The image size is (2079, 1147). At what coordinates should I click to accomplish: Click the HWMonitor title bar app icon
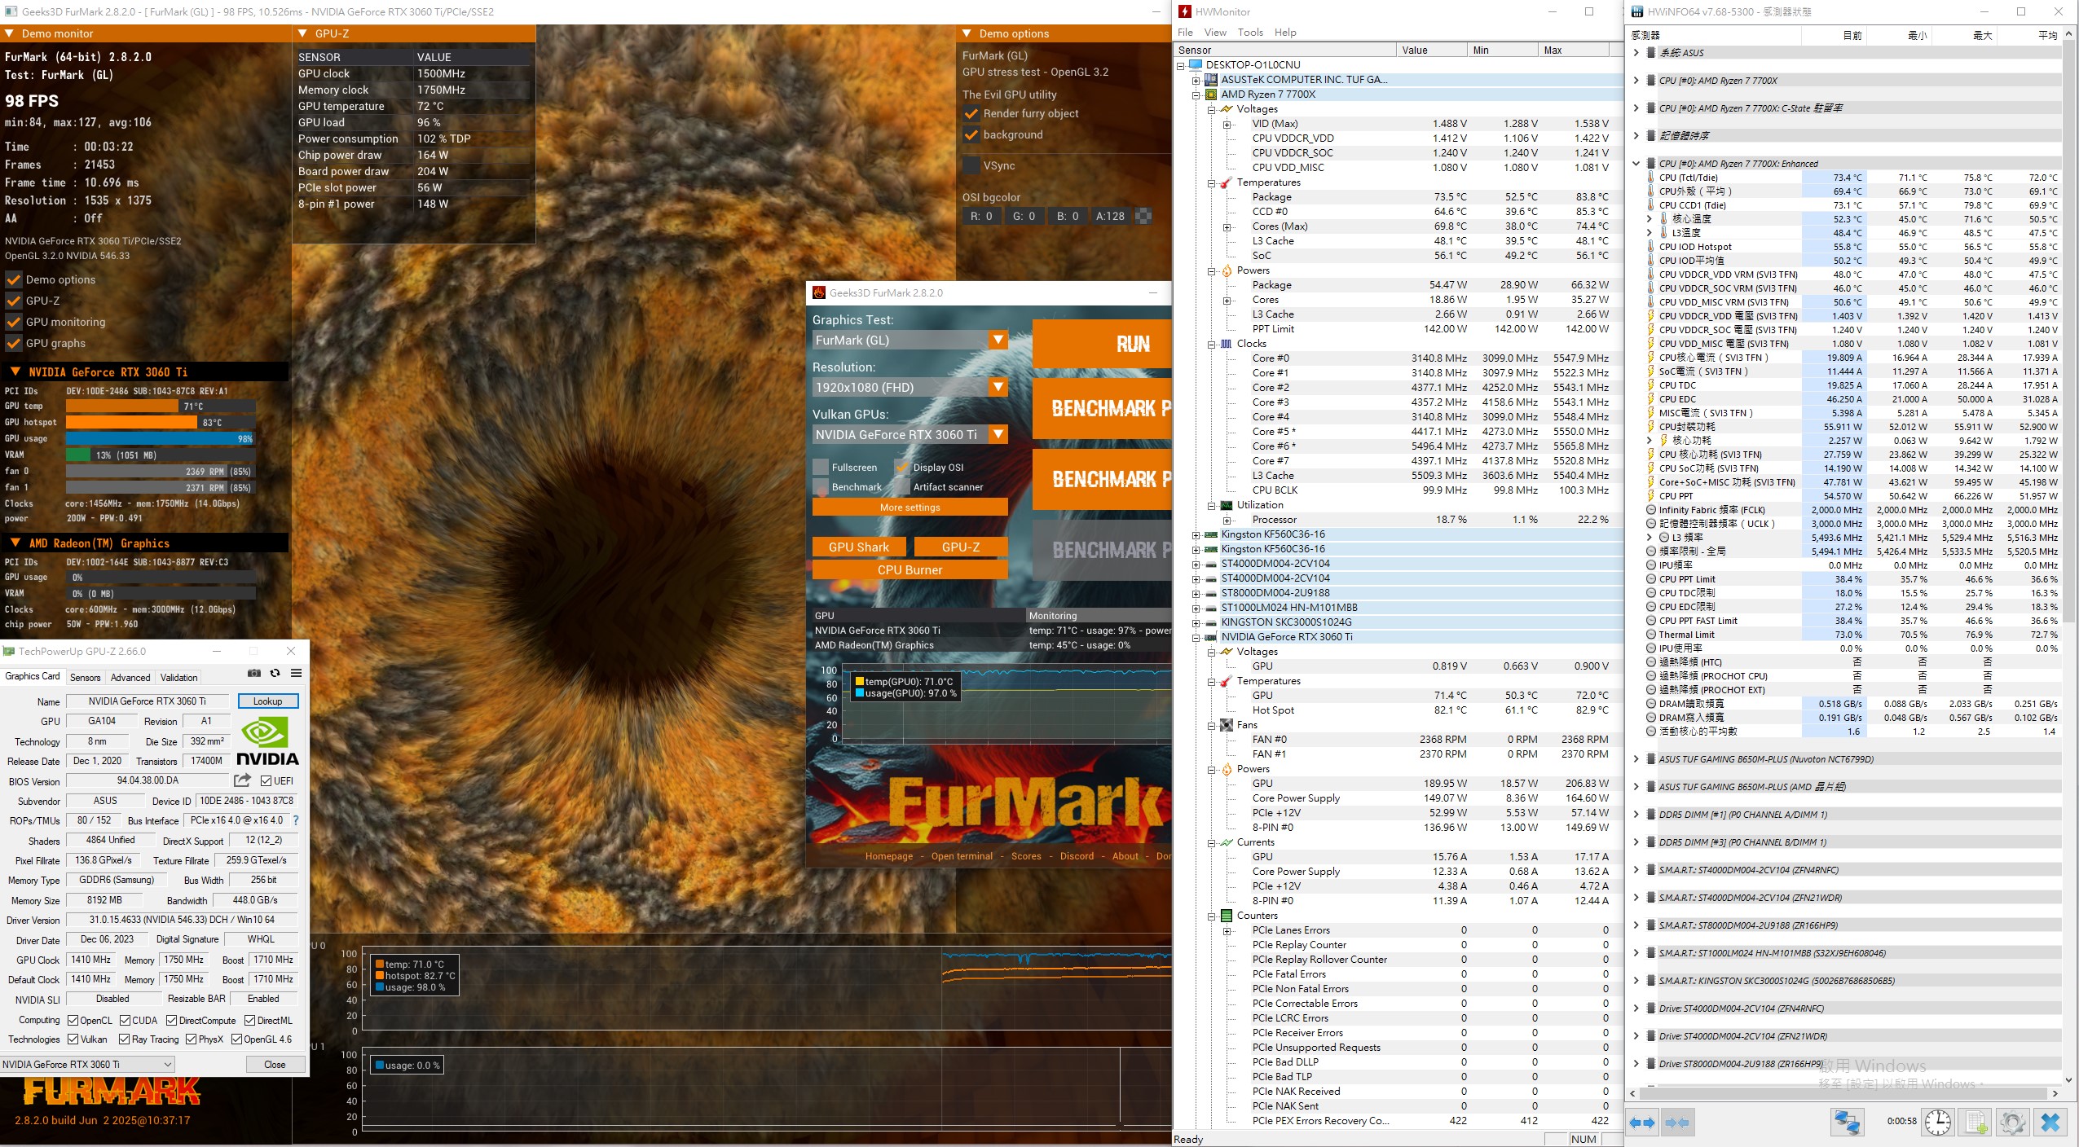click(1184, 11)
